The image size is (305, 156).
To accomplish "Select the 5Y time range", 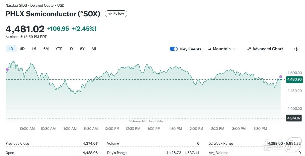I will [x=82, y=49].
